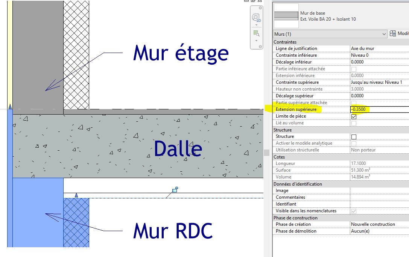Open the Murs (1) element filter dropdown
The height and width of the screenshot is (257, 409).
pyautogui.click(x=330, y=34)
